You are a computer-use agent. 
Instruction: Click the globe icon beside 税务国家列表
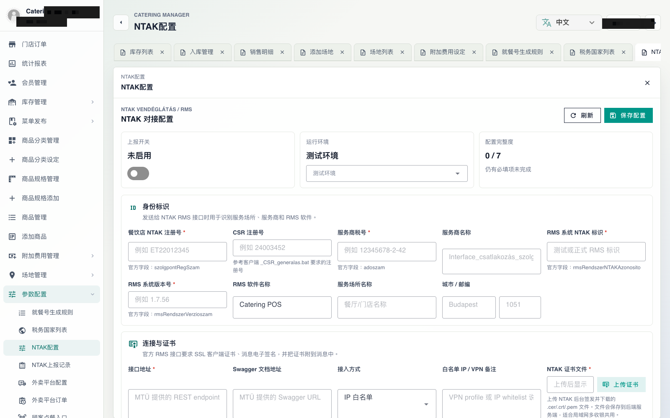tap(22, 330)
